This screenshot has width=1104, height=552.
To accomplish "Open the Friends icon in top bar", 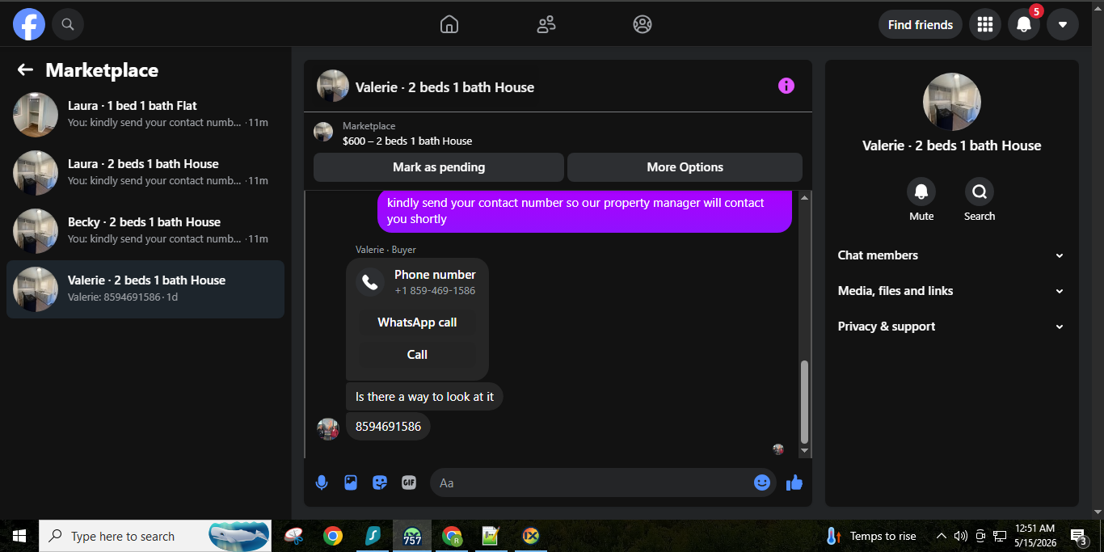I will pyautogui.click(x=546, y=24).
